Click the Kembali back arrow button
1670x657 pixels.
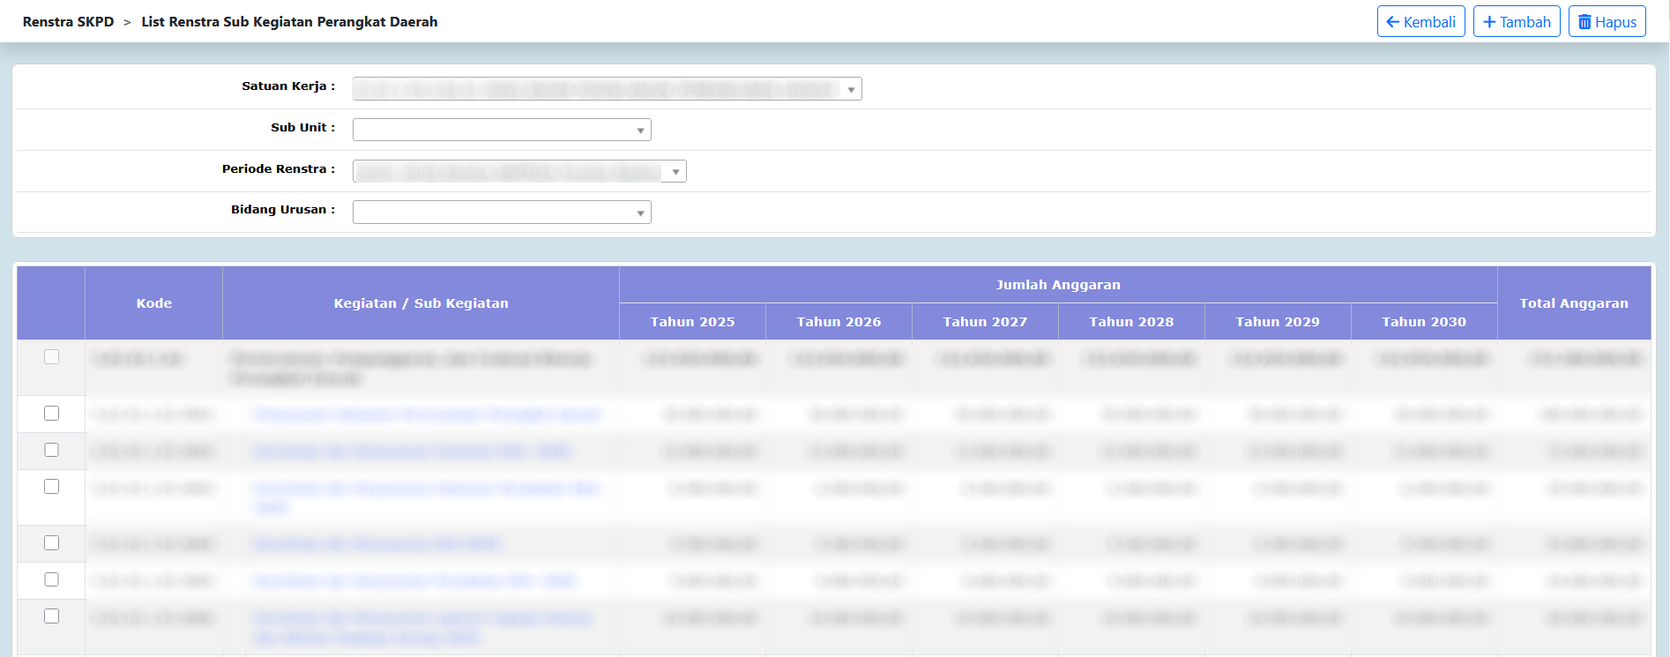[1420, 22]
